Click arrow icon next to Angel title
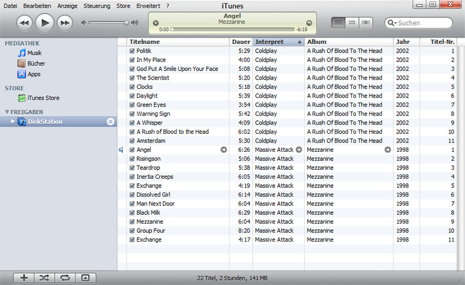465x285 pixels. coord(224,150)
